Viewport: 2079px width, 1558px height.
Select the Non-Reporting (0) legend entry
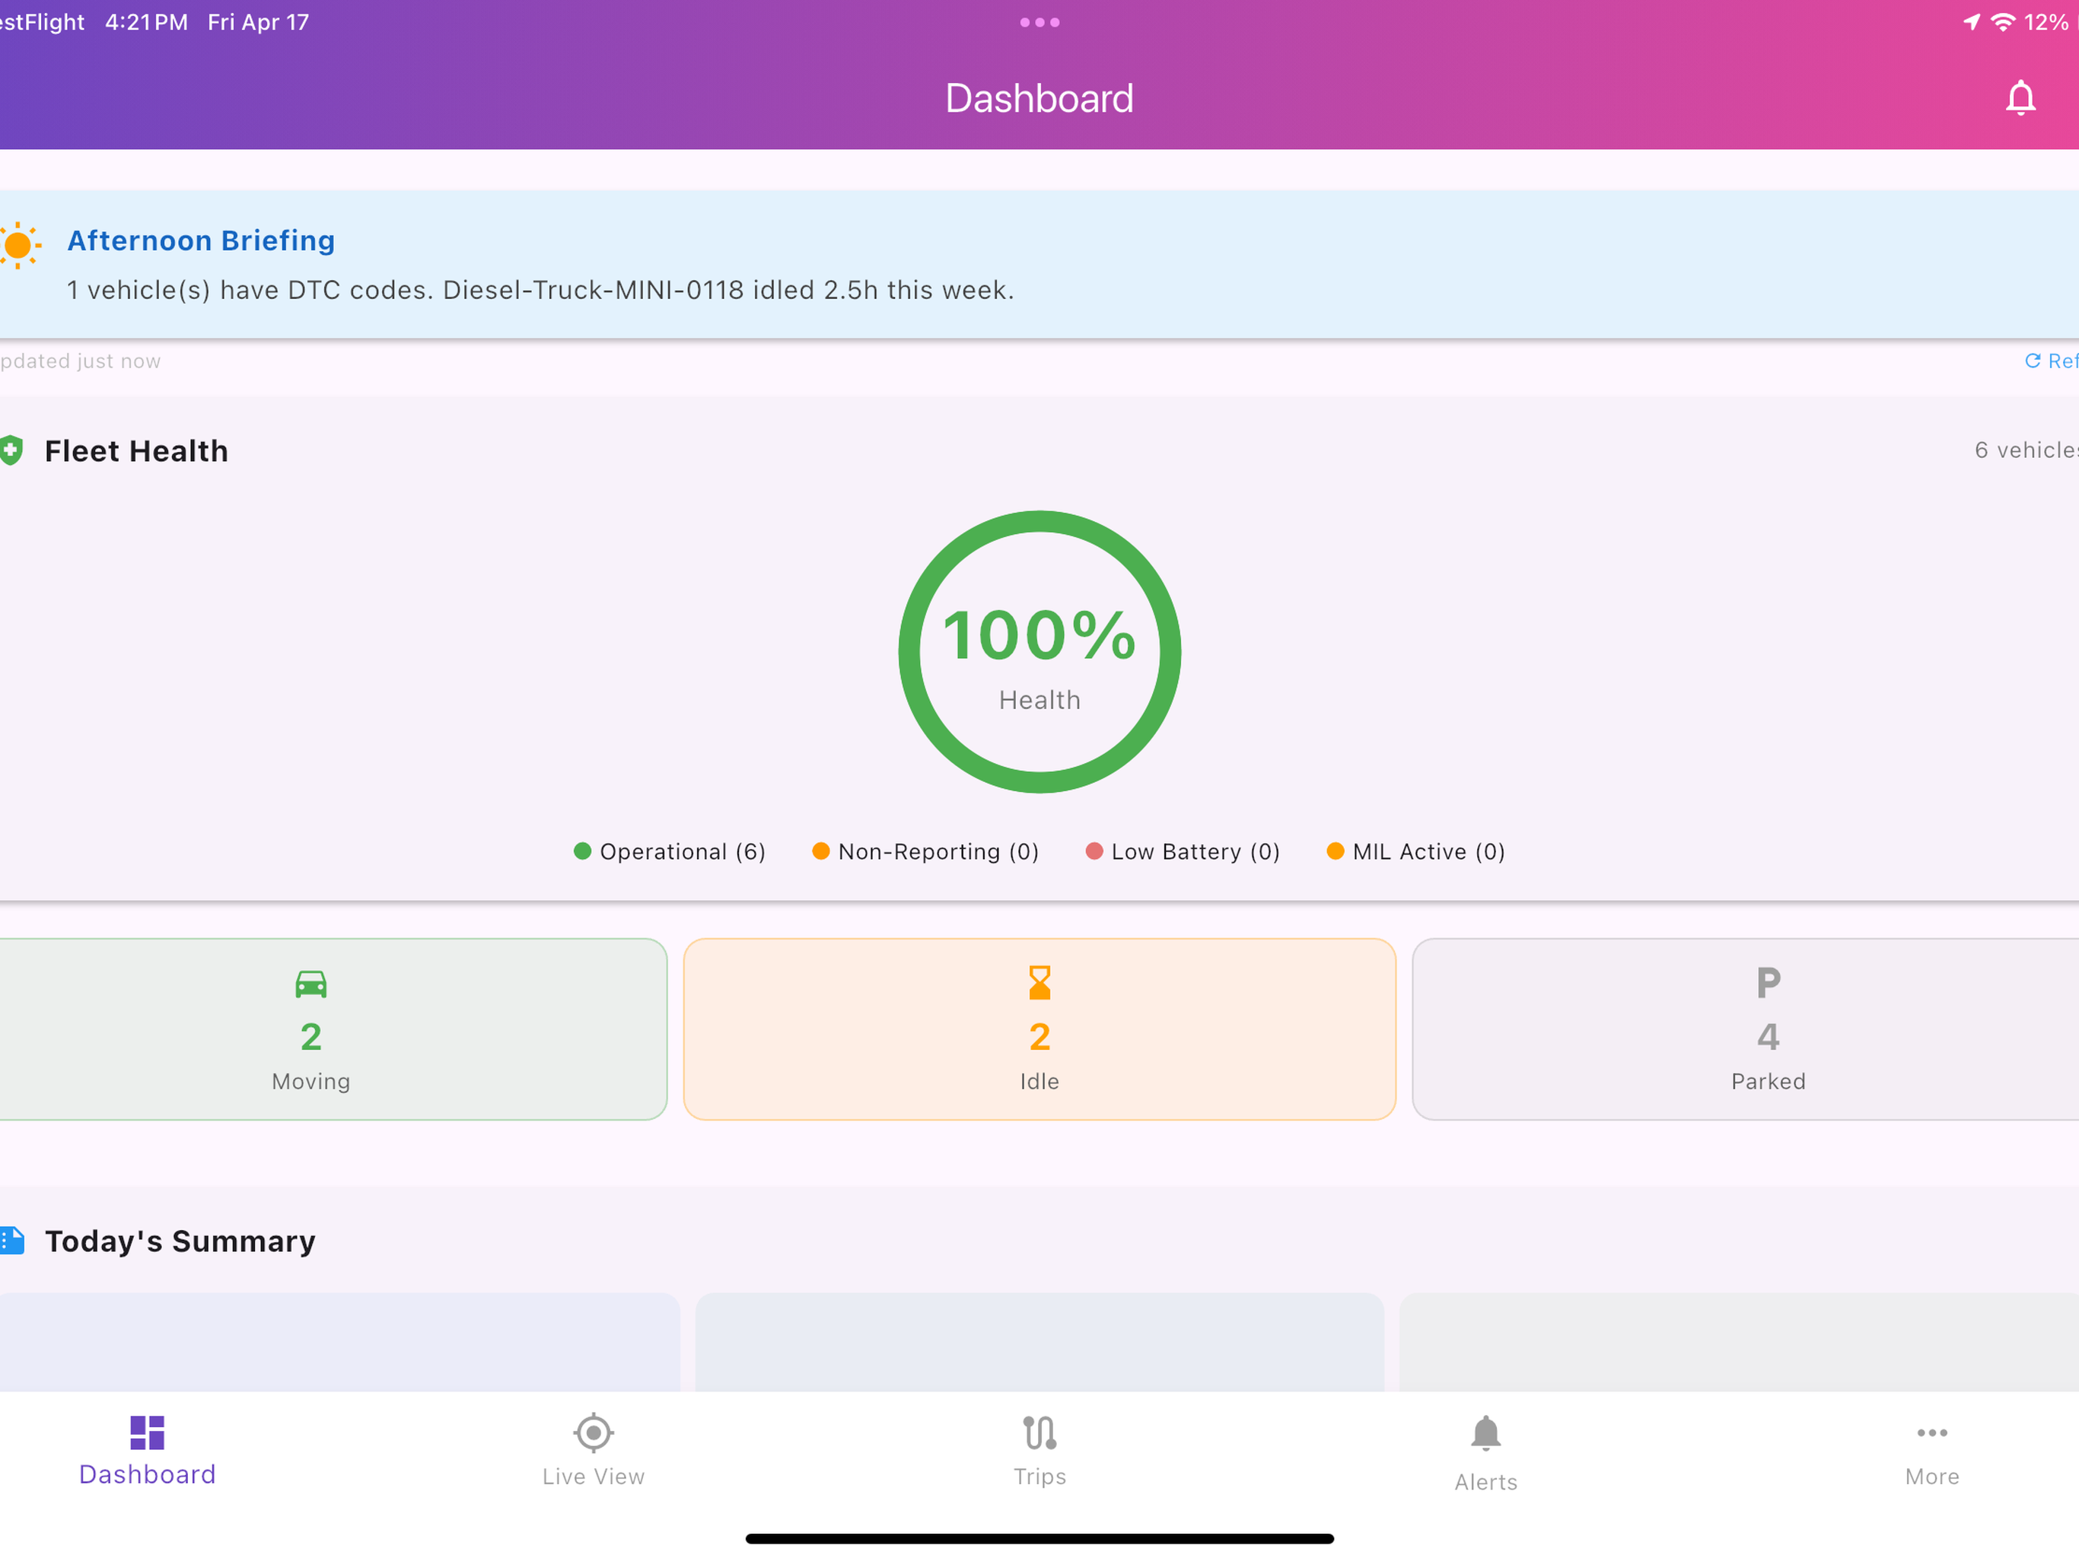coord(926,851)
